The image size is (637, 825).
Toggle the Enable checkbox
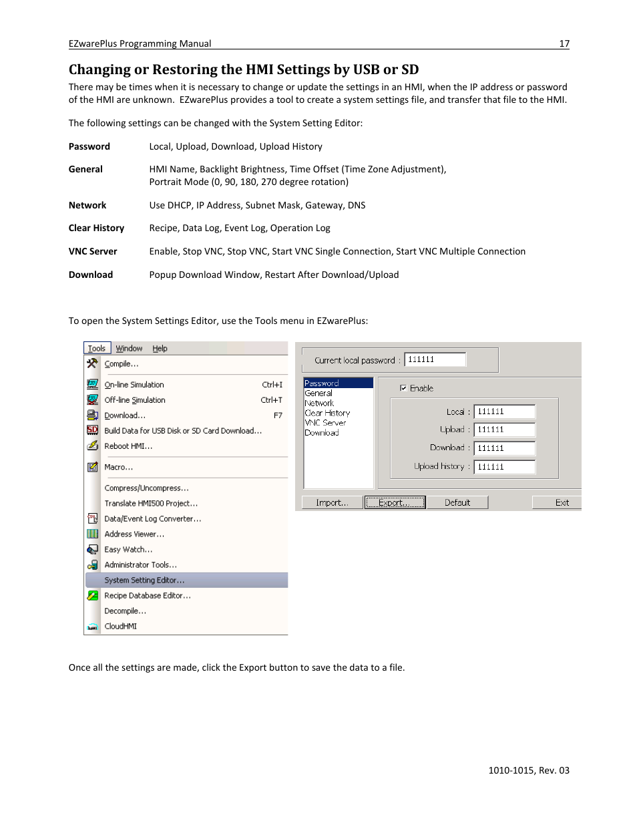coord(403,388)
